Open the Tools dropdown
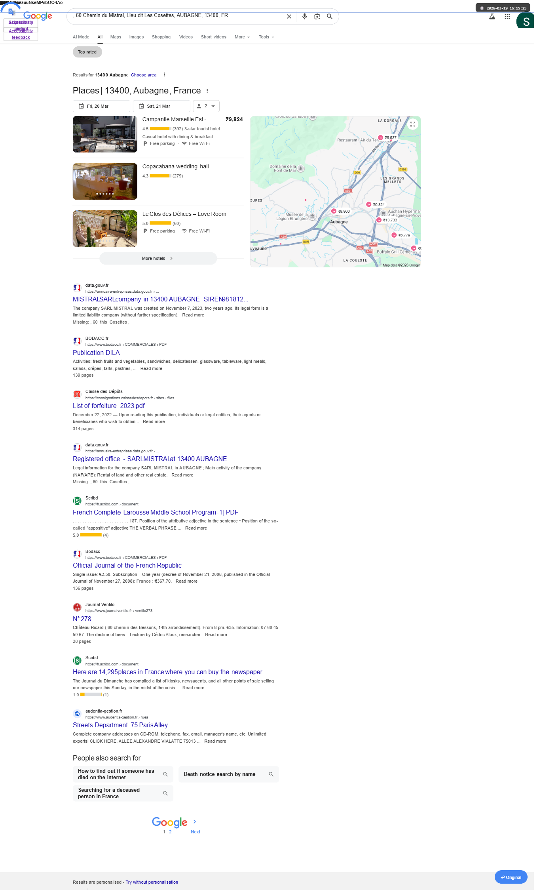 (x=266, y=37)
